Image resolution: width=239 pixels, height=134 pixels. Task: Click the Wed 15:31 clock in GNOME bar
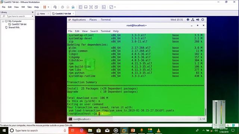pyautogui.click(x=177, y=20)
